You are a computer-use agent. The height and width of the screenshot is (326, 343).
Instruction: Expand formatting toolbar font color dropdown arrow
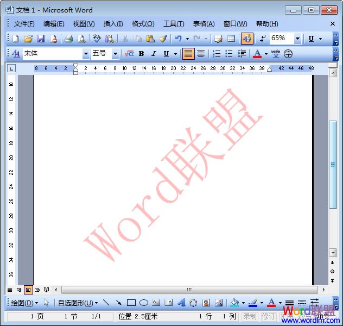266,54
